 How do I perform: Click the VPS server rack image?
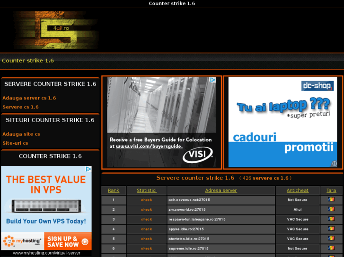(46, 206)
